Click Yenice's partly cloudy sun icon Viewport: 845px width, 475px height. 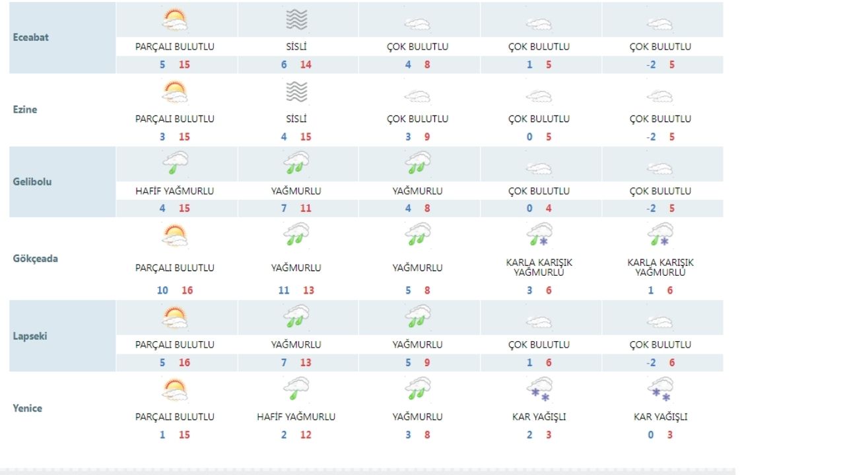coord(175,390)
